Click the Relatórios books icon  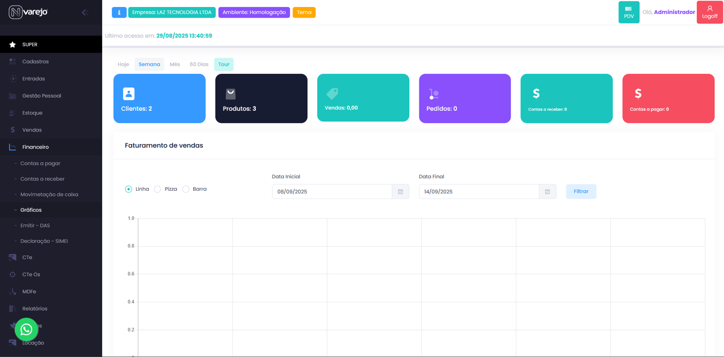click(13, 309)
